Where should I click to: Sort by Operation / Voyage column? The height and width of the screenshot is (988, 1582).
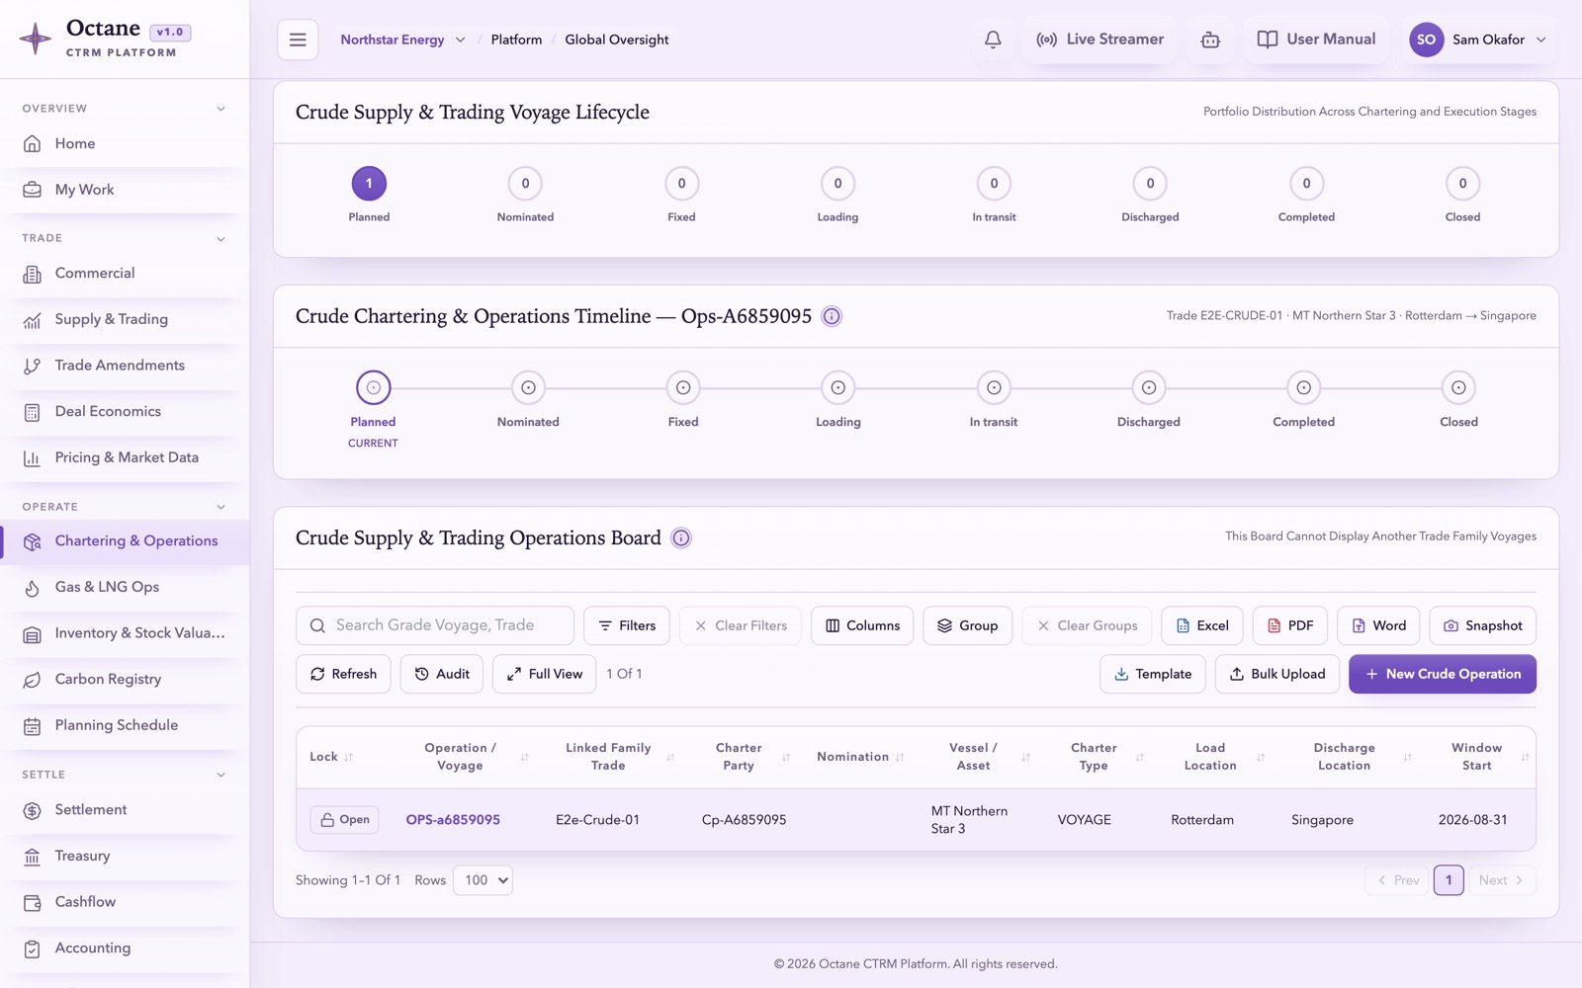pos(525,757)
